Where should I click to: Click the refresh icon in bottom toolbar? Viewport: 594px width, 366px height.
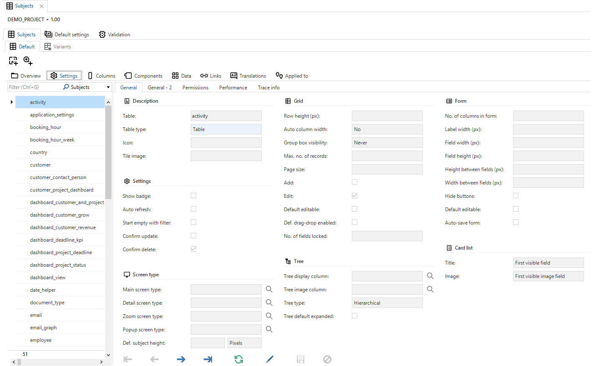coord(238,359)
